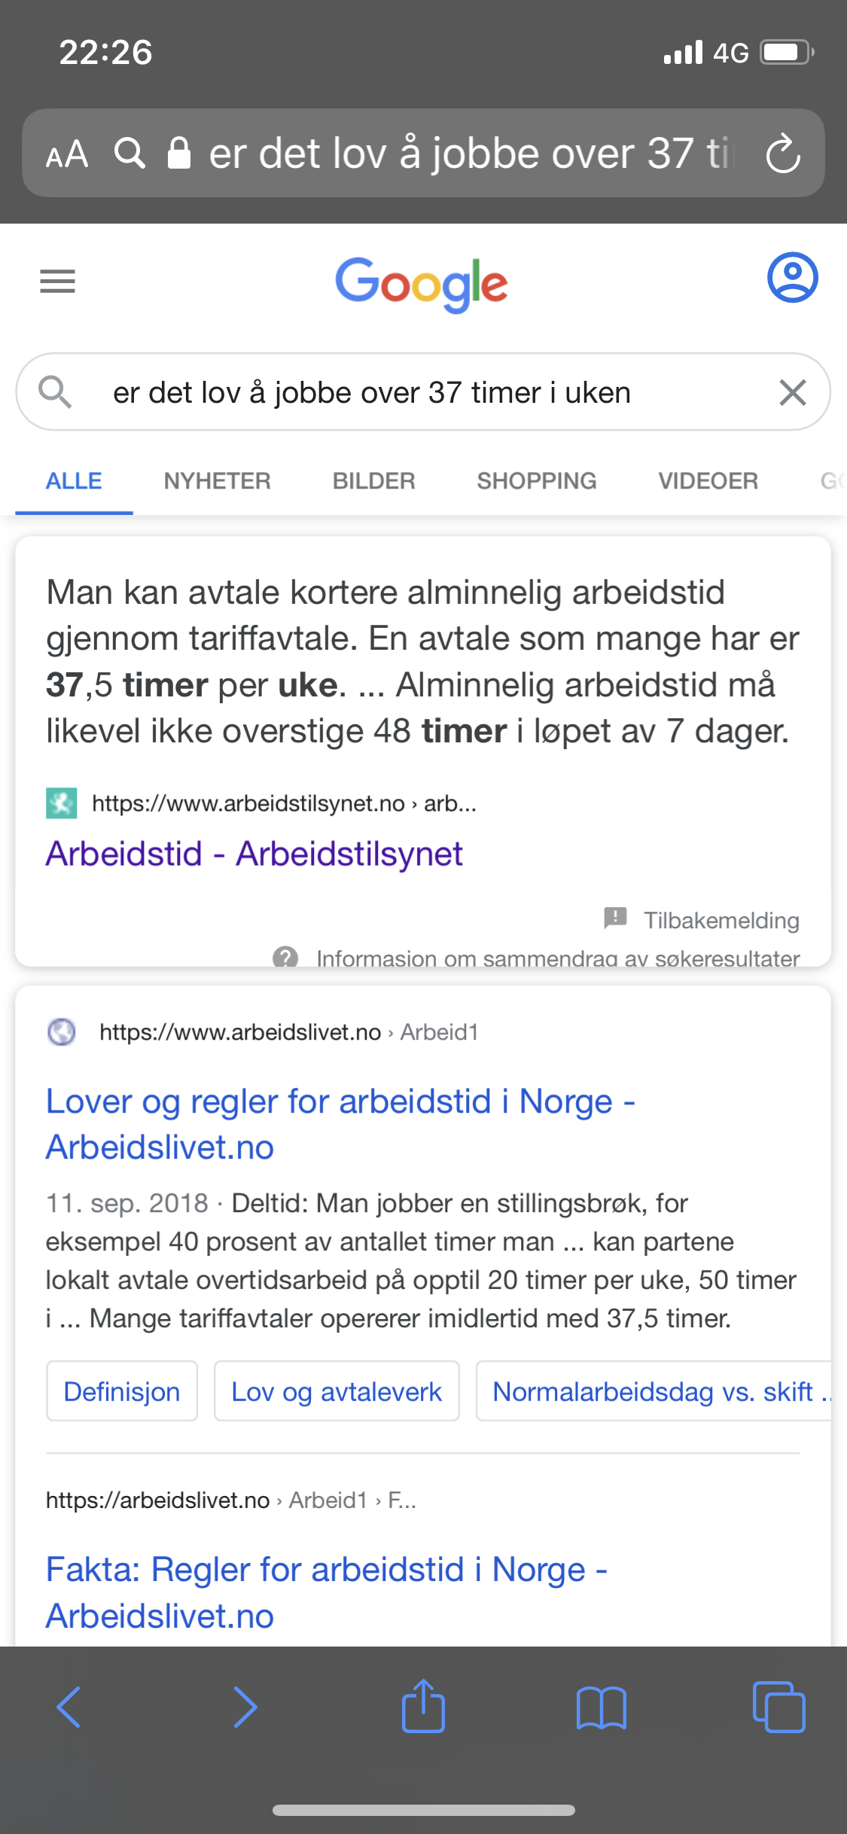Clear the search box with X

792,392
